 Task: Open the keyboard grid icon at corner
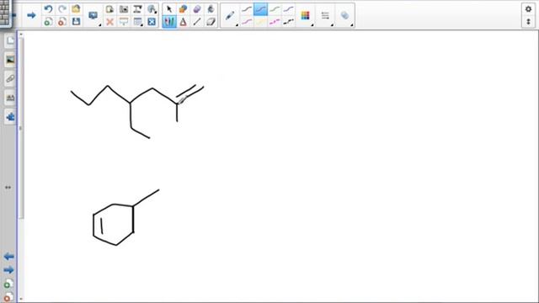pos(5,13)
